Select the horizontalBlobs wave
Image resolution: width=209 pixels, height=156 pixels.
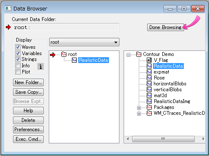pos(170,84)
